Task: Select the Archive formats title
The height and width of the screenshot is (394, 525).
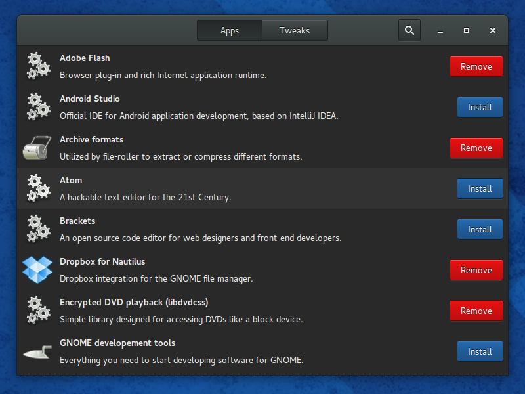Action: click(91, 139)
